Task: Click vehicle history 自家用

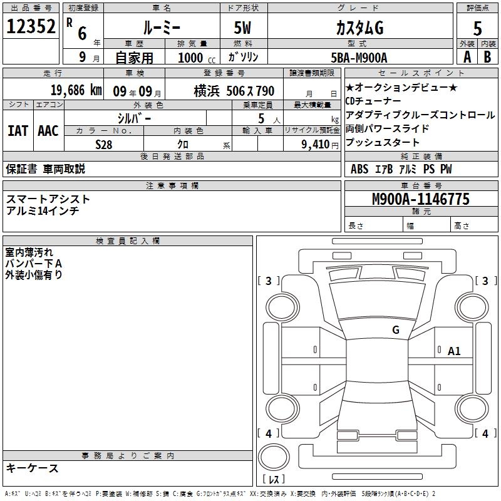Action: pos(134,58)
